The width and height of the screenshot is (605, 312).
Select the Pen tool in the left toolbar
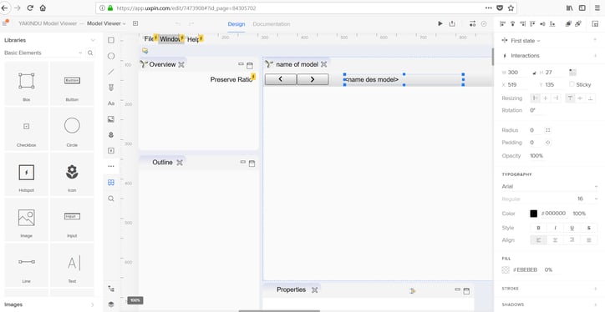(x=111, y=88)
